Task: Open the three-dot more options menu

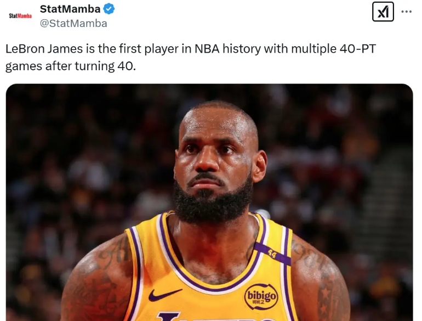Action: pyautogui.click(x=406, y=12)
